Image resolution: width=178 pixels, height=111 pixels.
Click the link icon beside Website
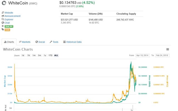[3, 12]
